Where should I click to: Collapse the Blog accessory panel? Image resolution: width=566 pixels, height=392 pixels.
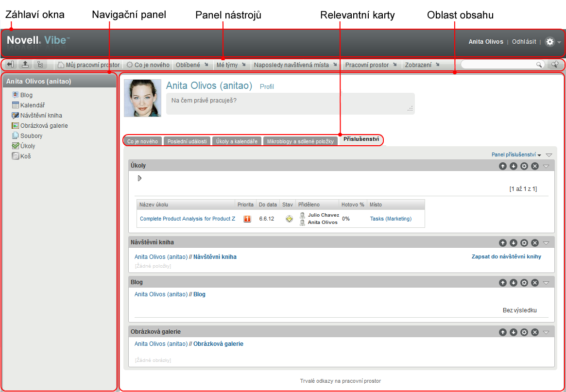546,283
